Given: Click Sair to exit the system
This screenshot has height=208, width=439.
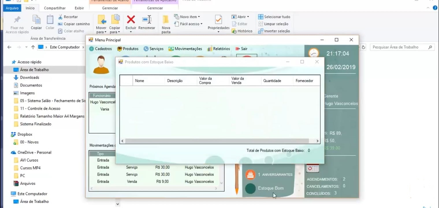Looking at the screenshot, I should (x=241, y=49).
